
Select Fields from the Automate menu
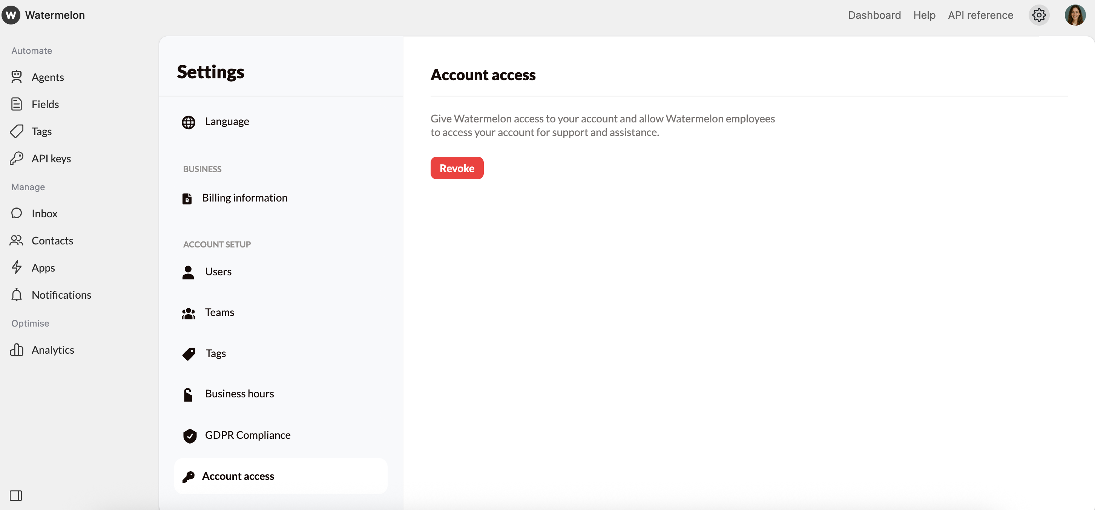[x=45, y=104]
